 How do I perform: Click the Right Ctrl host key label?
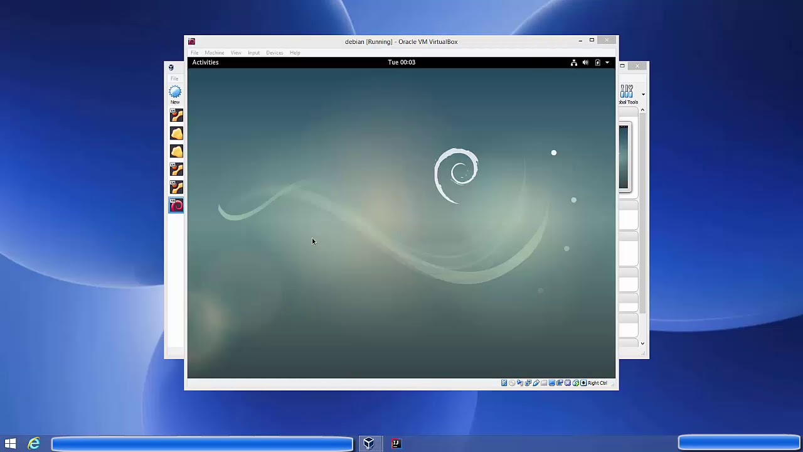[x=597, y=383]
